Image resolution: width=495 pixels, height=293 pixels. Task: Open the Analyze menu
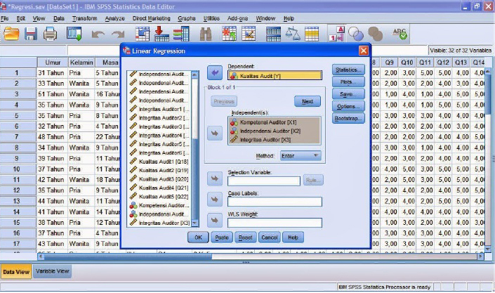(115, 17)
